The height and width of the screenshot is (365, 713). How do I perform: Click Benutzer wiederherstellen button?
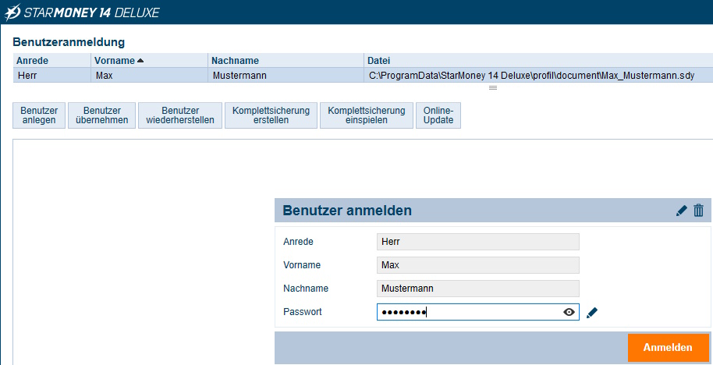click(180, 115)
